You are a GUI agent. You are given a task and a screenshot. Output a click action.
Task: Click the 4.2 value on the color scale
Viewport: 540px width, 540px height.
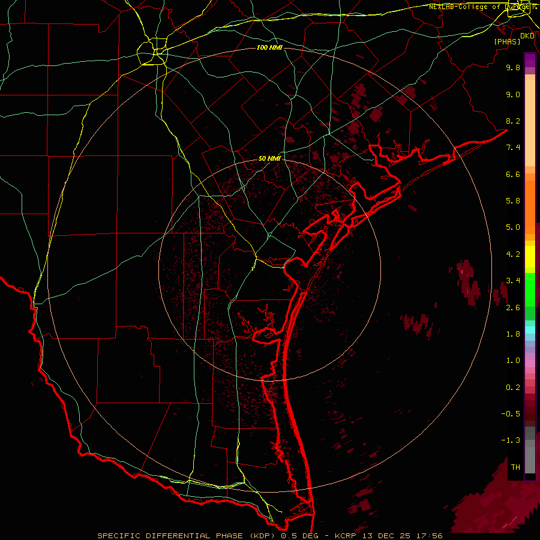tap(513, 254)
